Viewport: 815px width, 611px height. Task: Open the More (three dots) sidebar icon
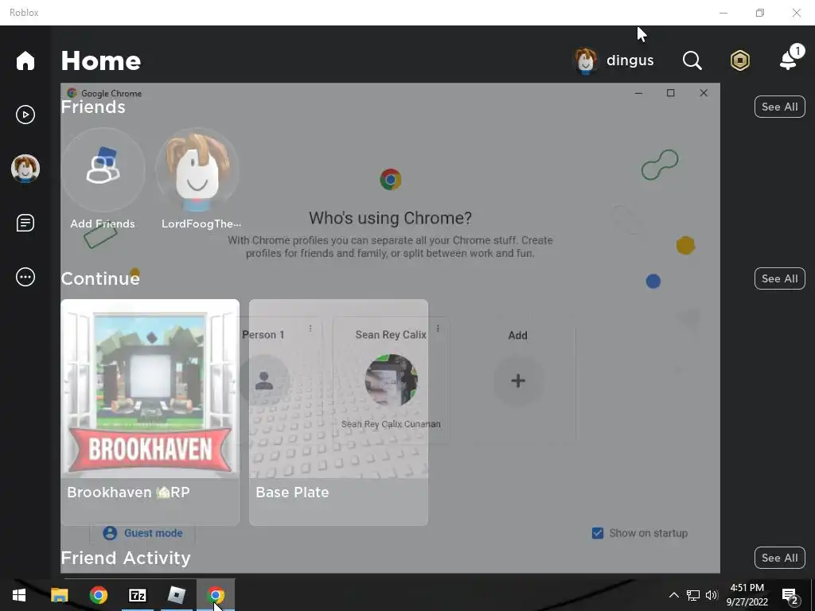pyautogui.click(x=25, y=277)
